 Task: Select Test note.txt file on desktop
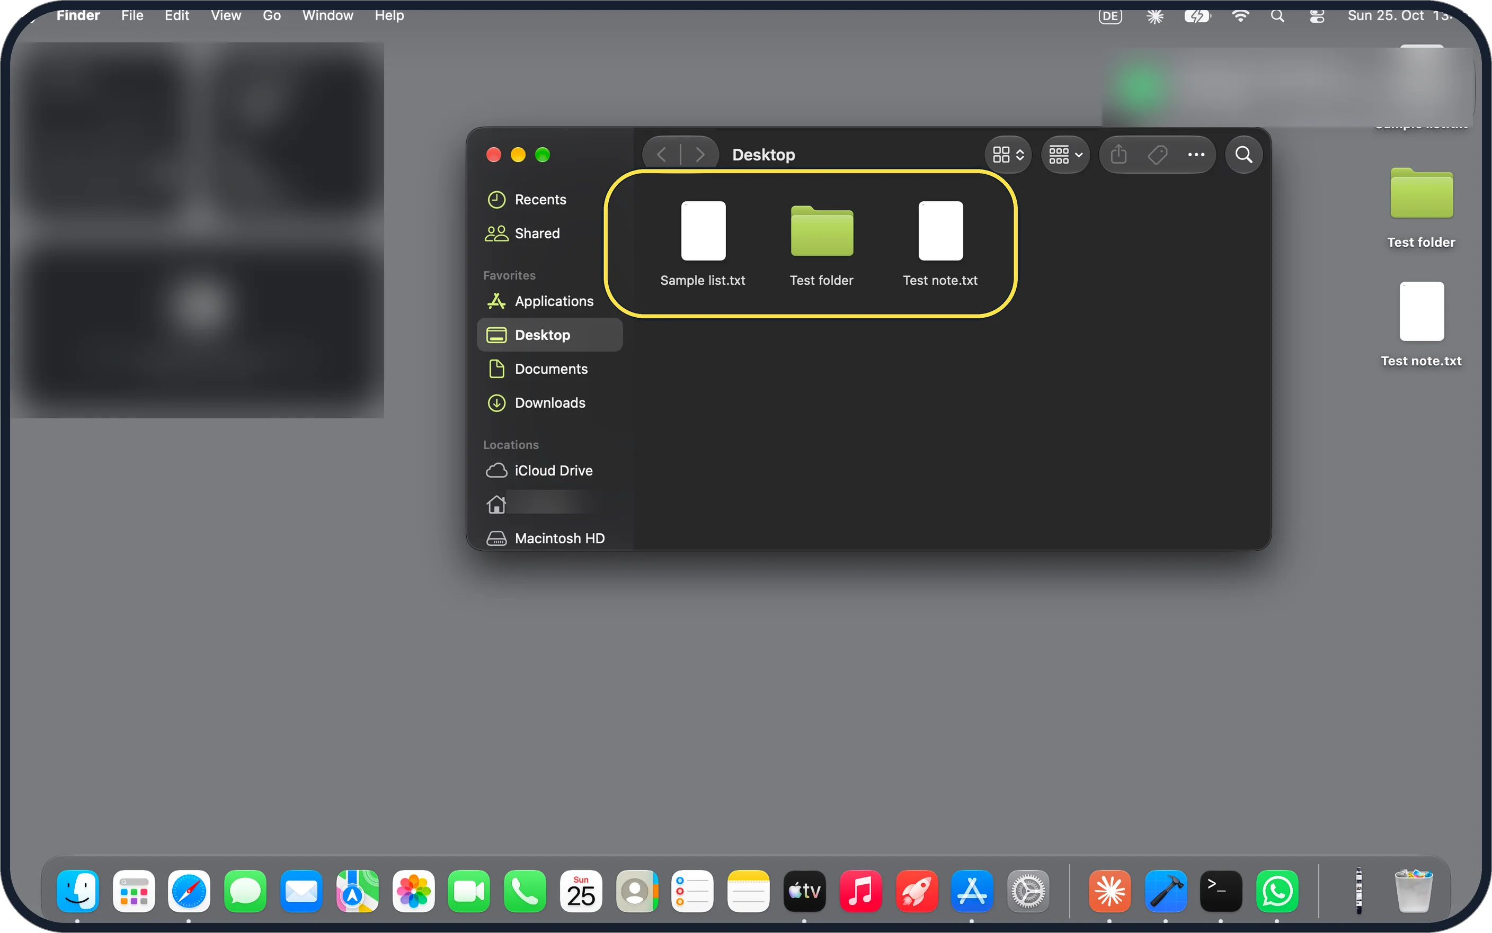pos(1421,325)
